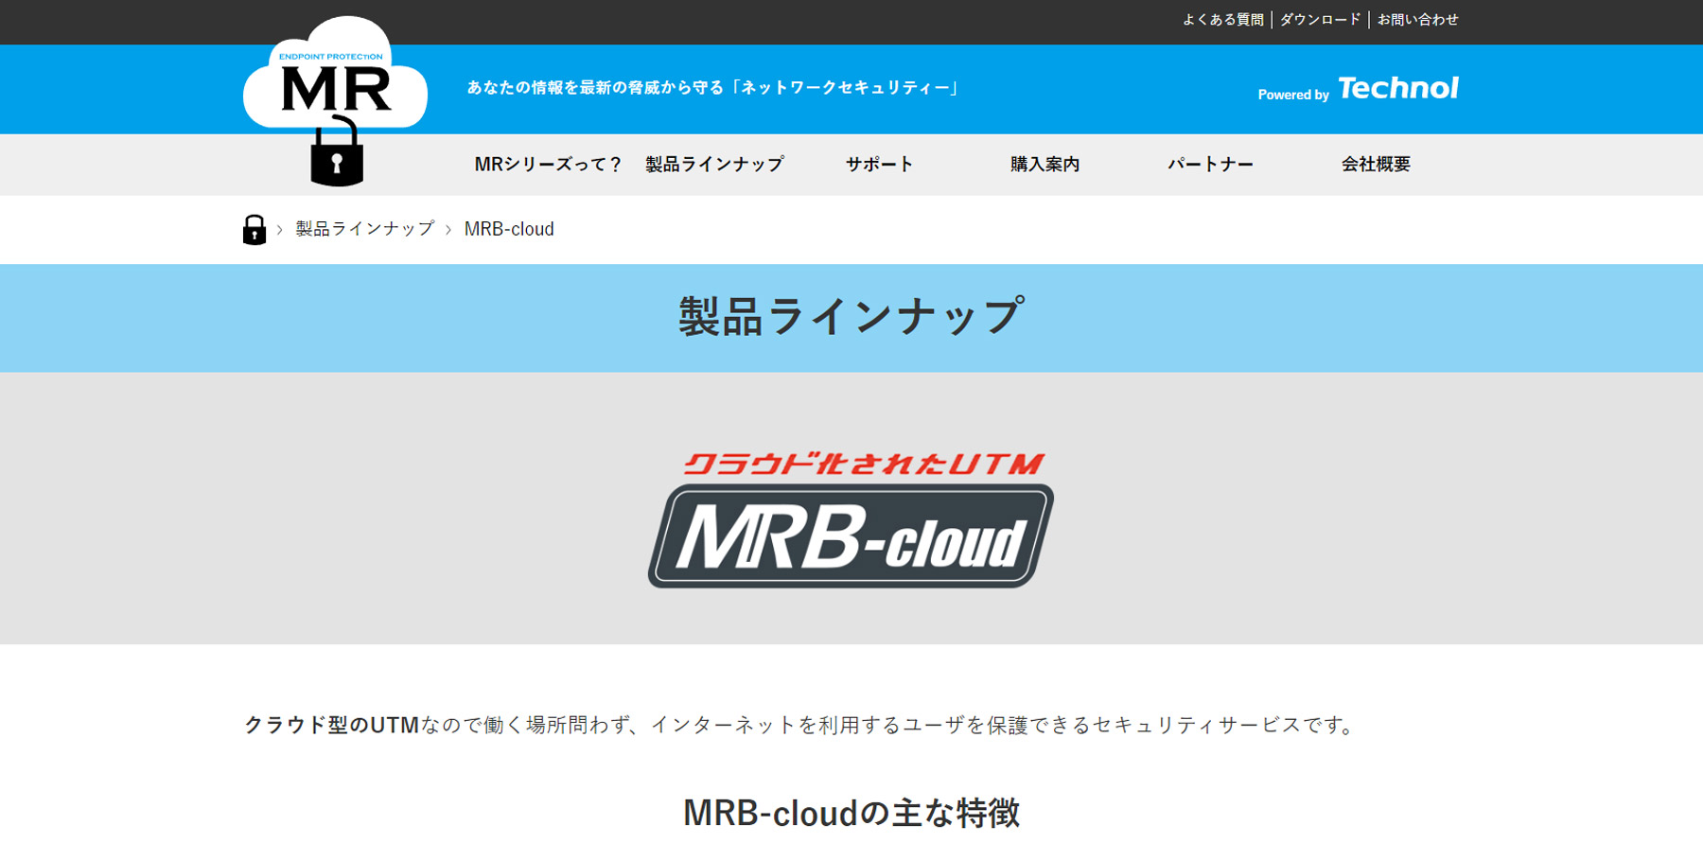The image size is (1703, 843).
Task: Select the MRシリーズって？ menu item
Action: click(548, 165)
